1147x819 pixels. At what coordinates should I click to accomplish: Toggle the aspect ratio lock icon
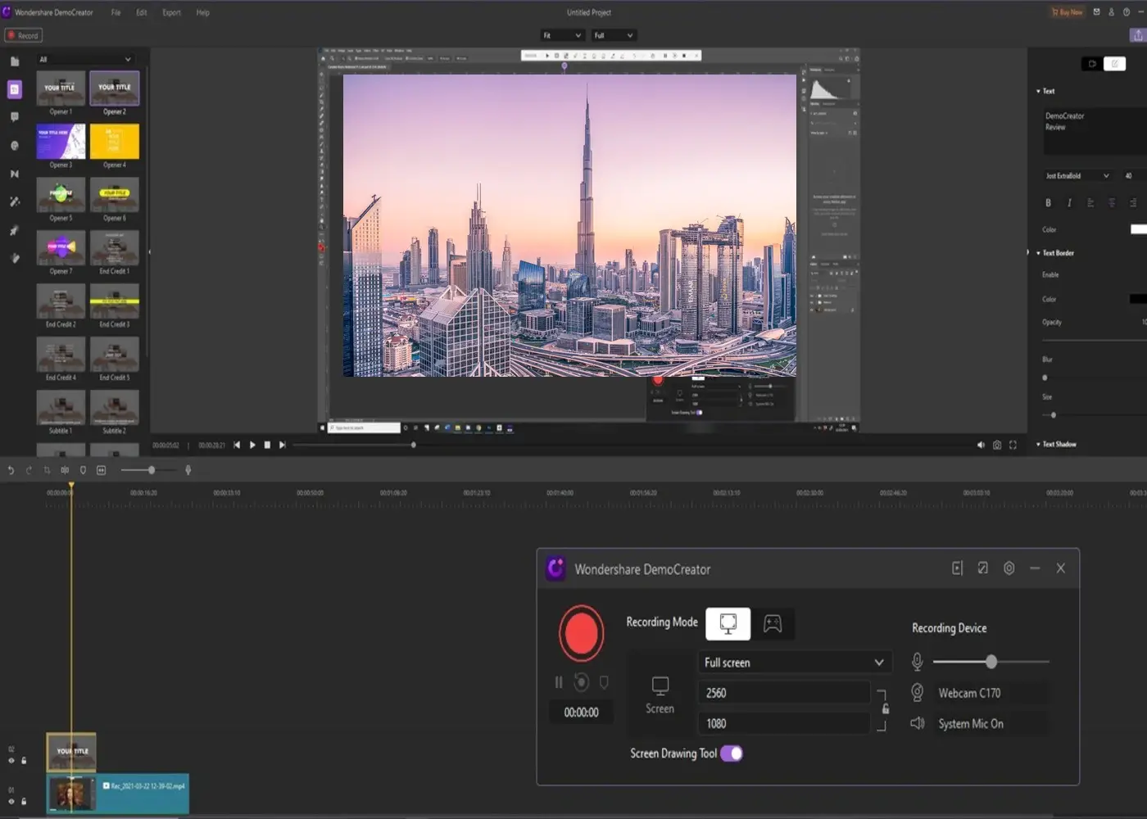point(885,708)
